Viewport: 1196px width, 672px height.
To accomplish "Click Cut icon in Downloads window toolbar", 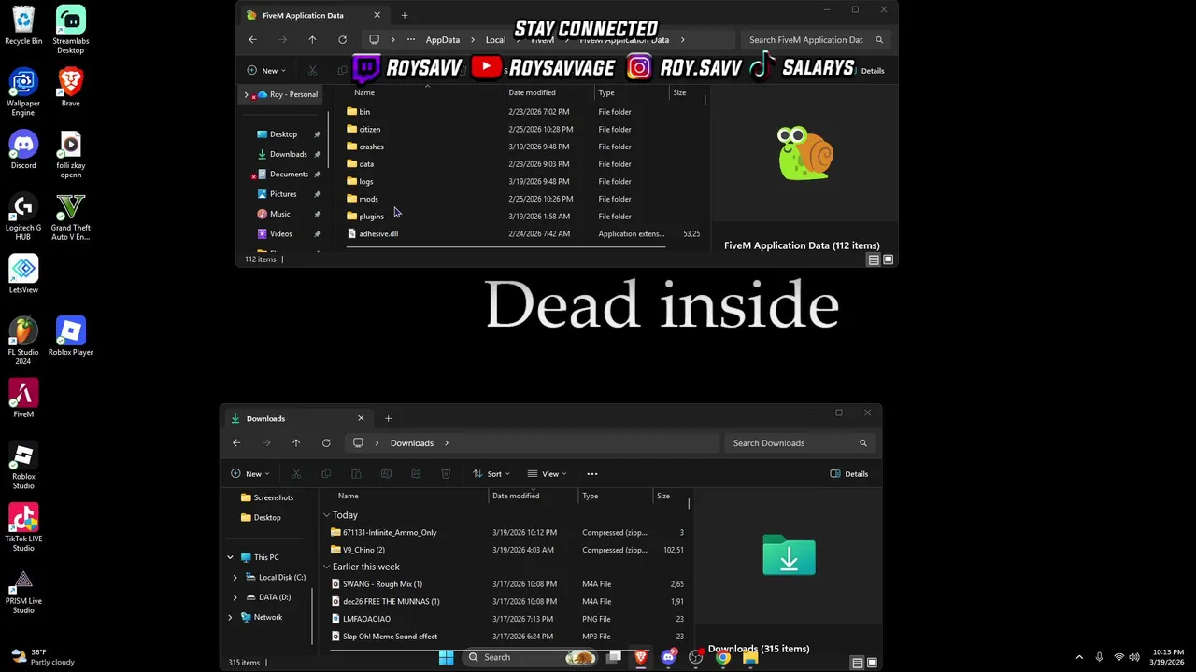I will coord(296,473).
